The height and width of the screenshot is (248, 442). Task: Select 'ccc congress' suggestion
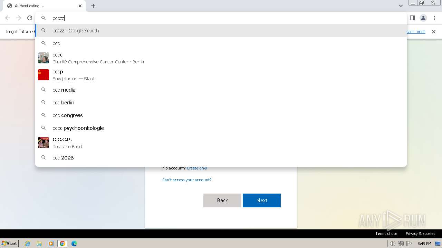(221, 115)
